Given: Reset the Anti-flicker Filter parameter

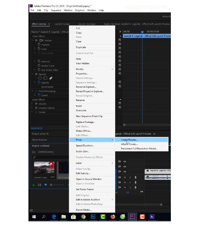Looking at the screenshot, I should coord(120,69).
